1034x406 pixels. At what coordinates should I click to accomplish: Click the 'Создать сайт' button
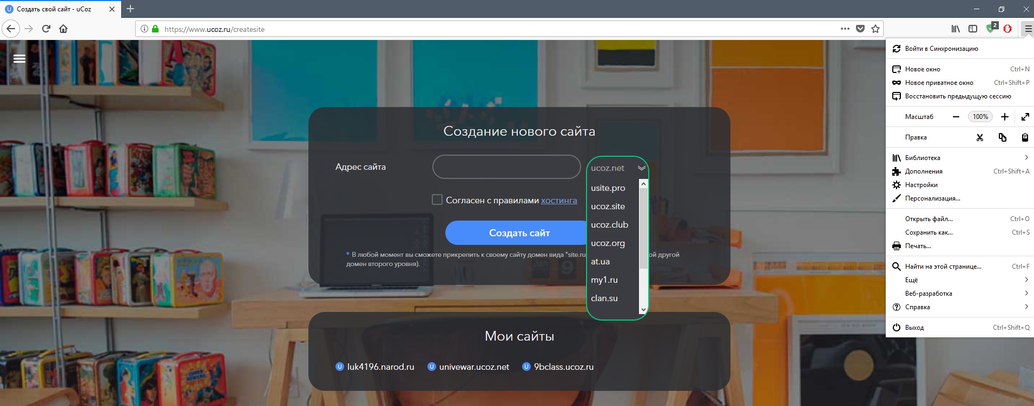516,233
